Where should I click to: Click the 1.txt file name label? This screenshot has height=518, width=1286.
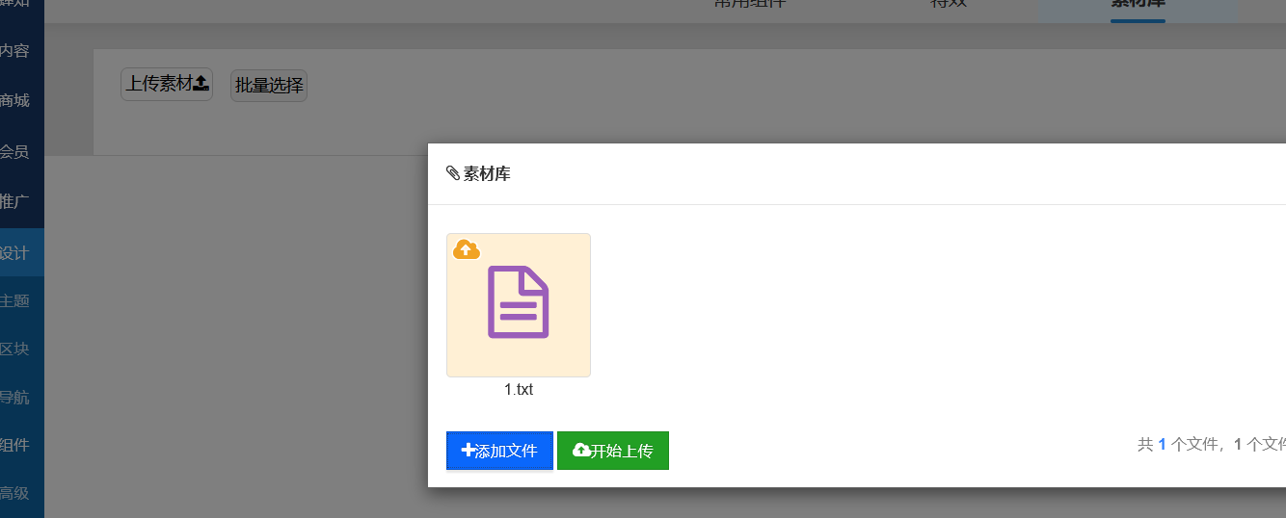point(519,390)
